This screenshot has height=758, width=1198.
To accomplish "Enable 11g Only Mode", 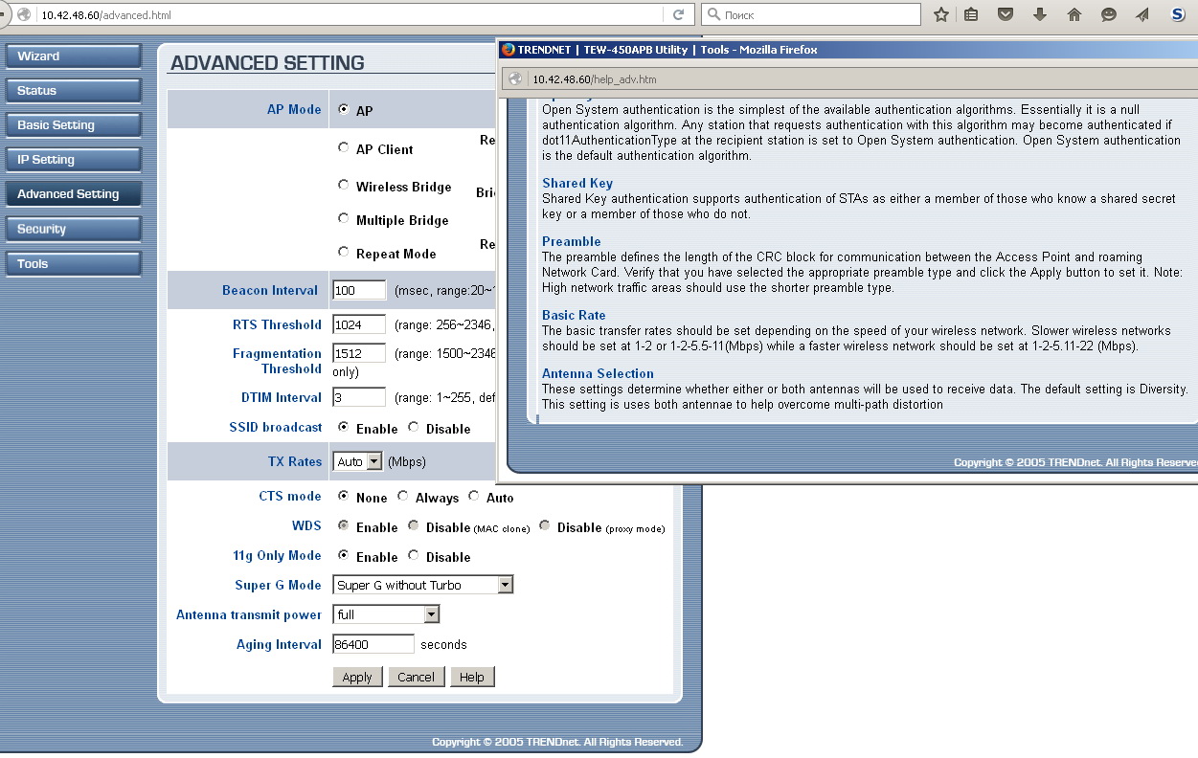I will click(344, 555).
